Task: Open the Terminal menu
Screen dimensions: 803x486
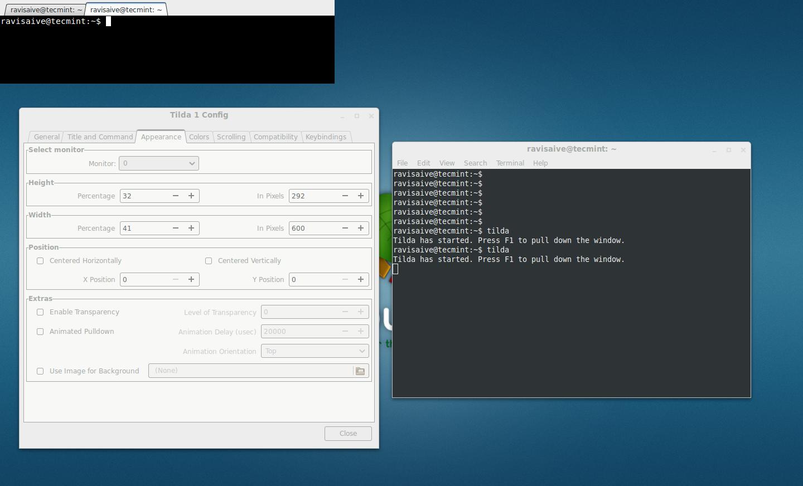Action: coord(510,163)
